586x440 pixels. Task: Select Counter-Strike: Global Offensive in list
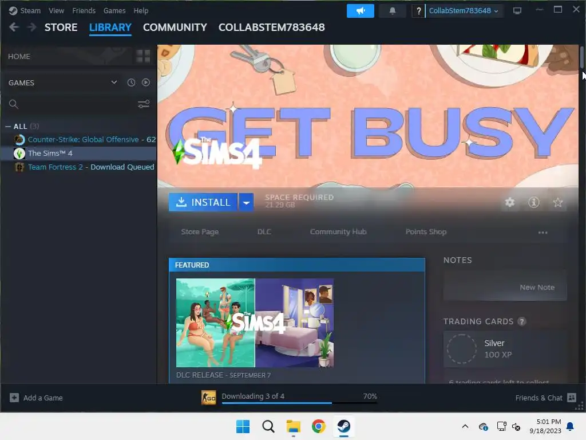pos(78,140)
